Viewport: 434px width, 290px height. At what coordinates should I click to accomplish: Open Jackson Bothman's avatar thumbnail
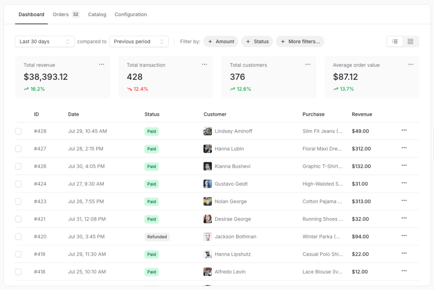click(207, 237)
